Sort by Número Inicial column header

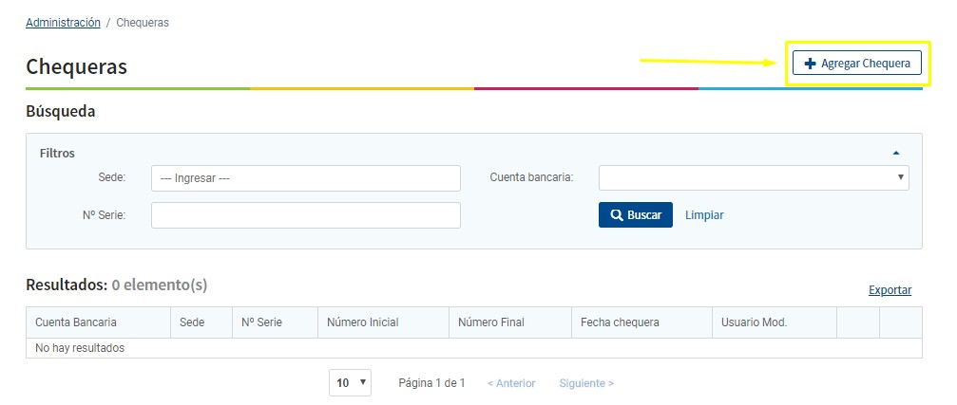[x=362, y=322]
